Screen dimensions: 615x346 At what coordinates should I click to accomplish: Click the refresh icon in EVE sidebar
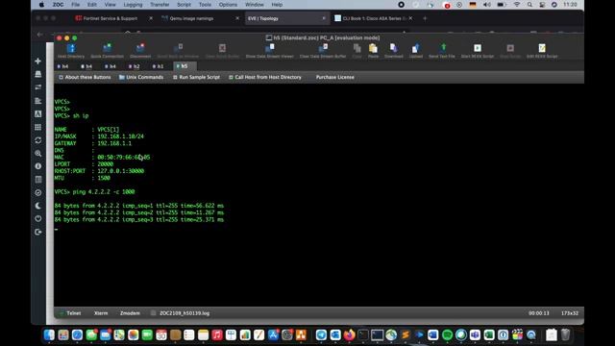(38, 140)
